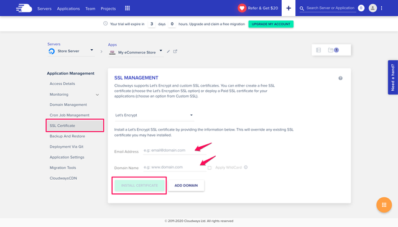This screenshot has width=398, height=227.
Task: Click the heart Refer icon
Action: point(242,8)
